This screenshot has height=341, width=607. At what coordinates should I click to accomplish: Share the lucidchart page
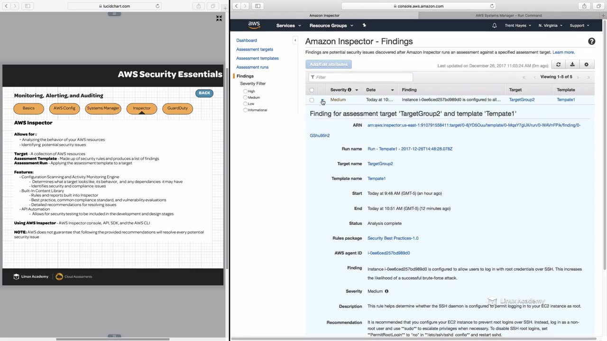199,6
